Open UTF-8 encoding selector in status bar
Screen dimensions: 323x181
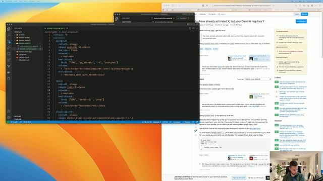tap(165, 122)
